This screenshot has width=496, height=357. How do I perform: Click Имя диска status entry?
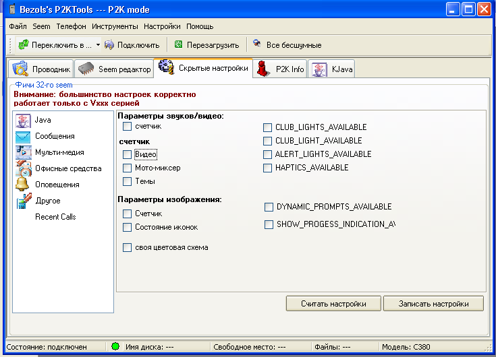(x=150, y=347)
